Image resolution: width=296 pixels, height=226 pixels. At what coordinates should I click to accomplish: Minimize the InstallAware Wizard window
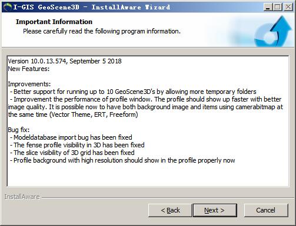[x=268, y=7]
